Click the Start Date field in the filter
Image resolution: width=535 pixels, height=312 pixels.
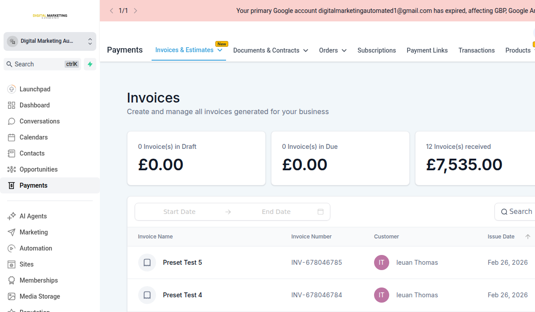[179, 211]
